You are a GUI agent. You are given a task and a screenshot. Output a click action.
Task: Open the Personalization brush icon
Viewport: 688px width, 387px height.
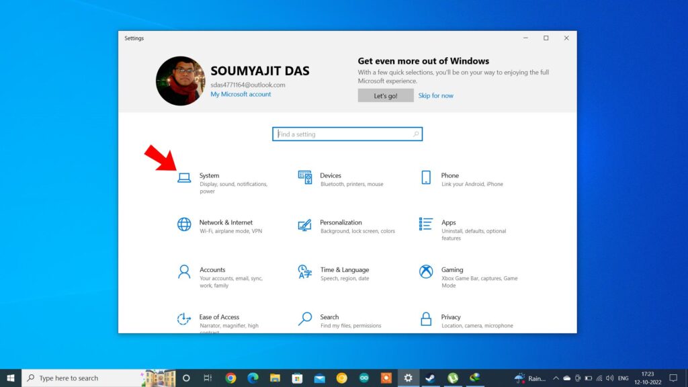point(304,225)
